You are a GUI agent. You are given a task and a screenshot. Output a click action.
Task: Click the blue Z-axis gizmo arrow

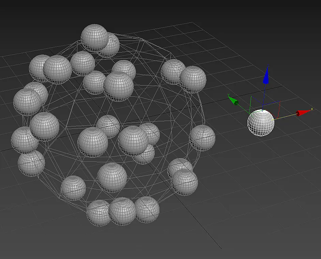266,75
